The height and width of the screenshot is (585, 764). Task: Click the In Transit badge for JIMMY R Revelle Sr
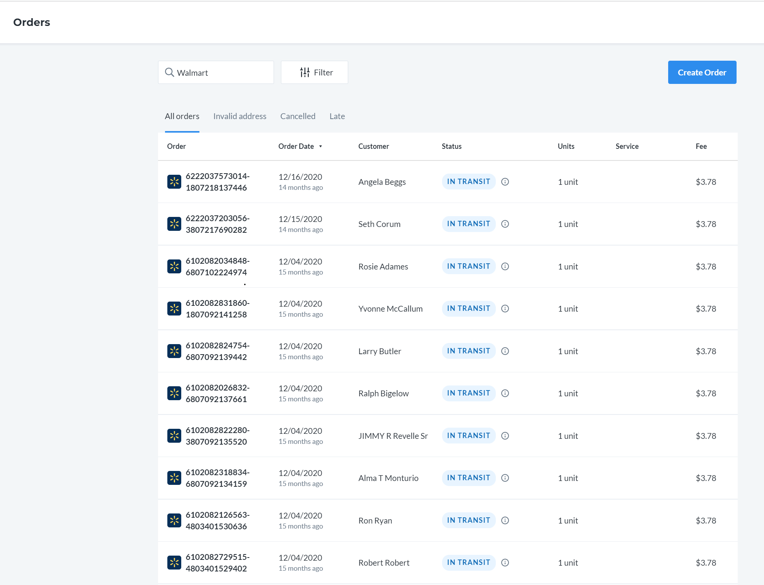(469, 436)
